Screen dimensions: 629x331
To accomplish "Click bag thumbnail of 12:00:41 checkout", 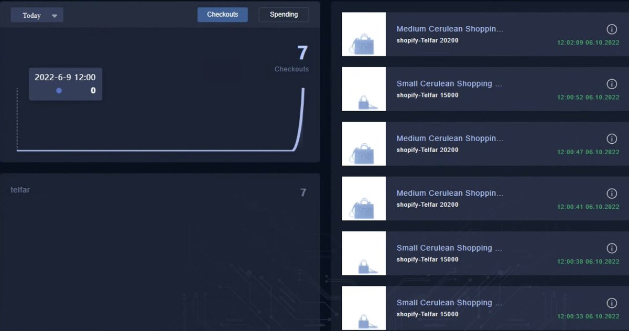I will click(x=364, y=198).
